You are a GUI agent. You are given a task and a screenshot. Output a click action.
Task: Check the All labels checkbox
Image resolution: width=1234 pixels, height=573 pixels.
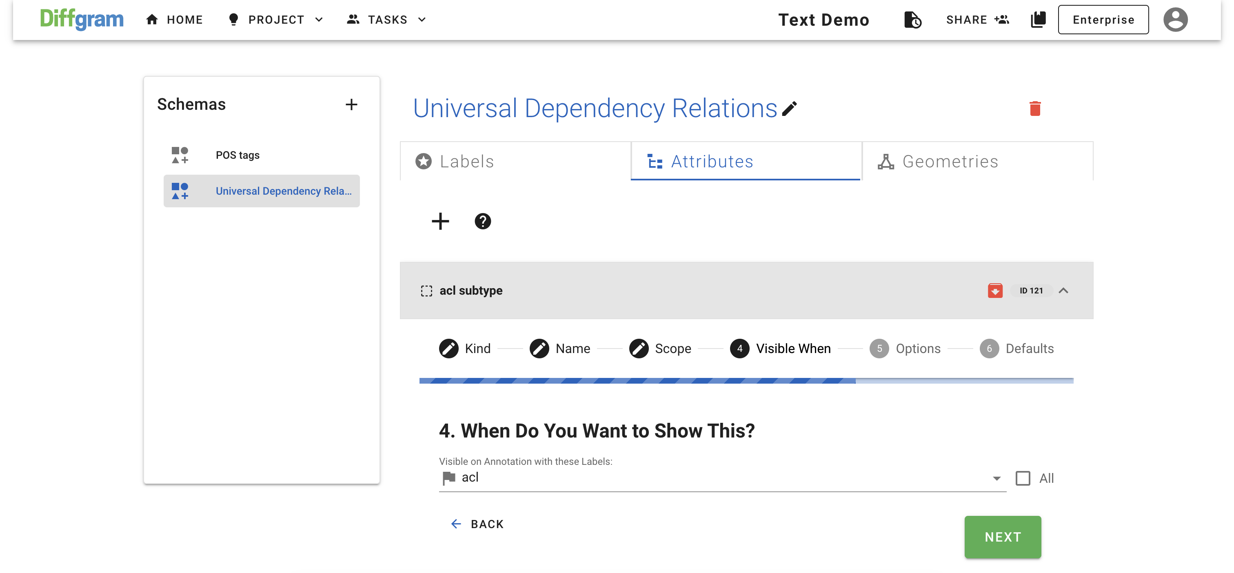[1023, 478]
